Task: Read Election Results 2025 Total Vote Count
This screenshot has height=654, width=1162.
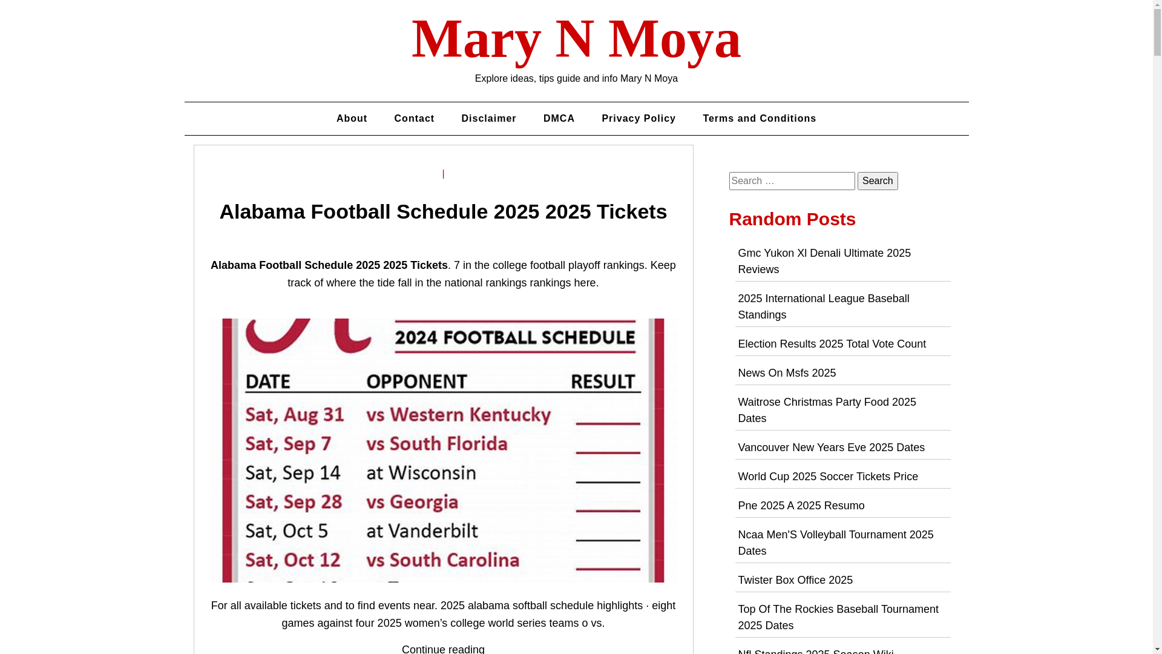Action: (x=832, y=344)
